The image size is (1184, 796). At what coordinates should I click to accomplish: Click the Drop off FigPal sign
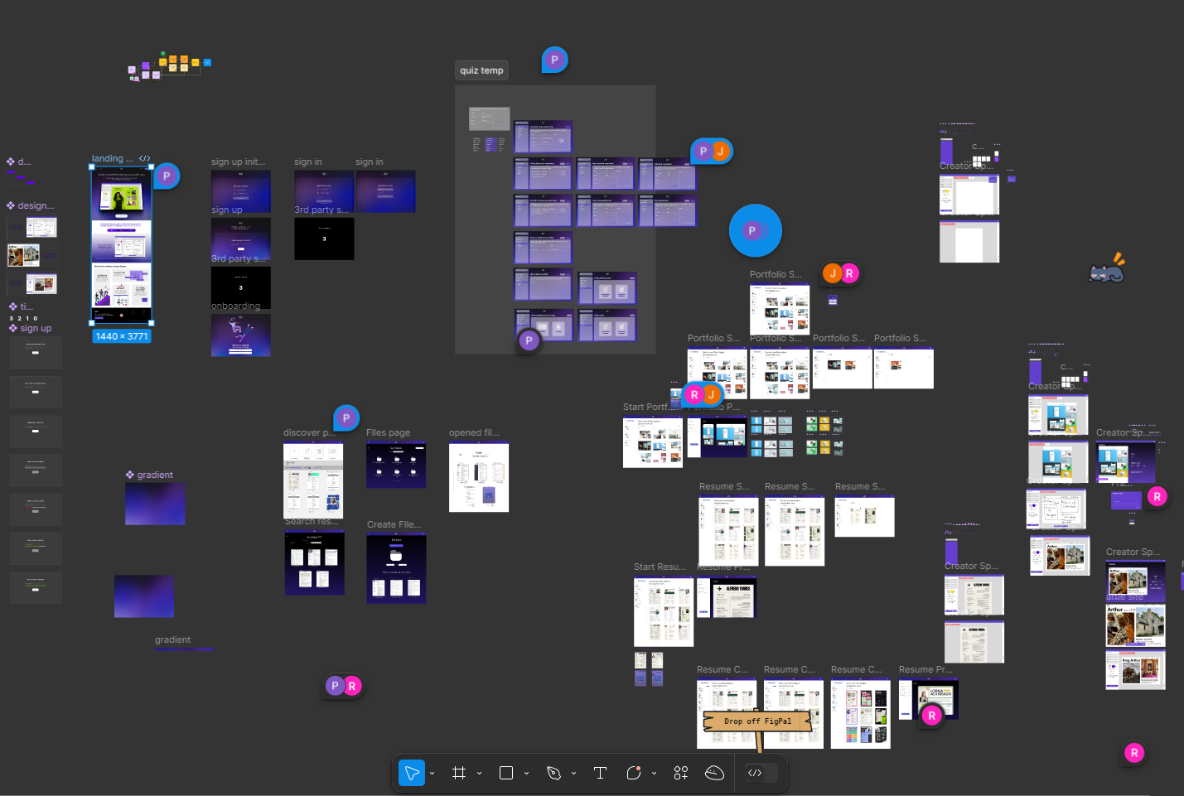(x=757, y=721)
